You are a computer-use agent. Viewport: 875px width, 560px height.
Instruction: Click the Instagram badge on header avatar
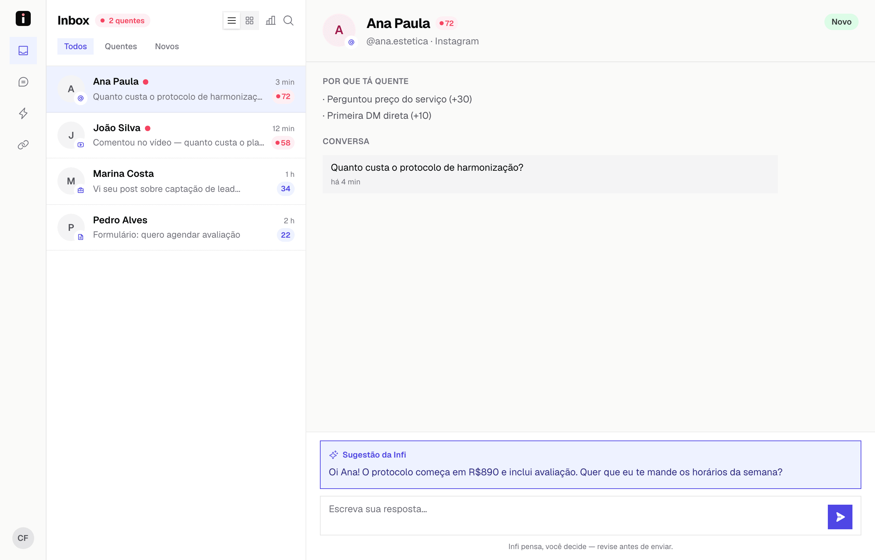pos(351,42)
